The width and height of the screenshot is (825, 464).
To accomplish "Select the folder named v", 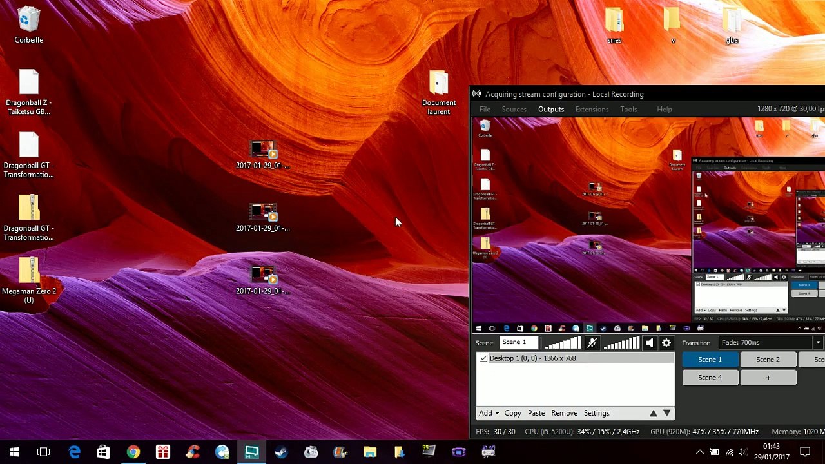I will click(x=673, y=26).
